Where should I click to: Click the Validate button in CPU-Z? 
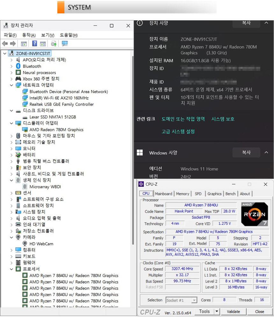click(x=233, y=312)
